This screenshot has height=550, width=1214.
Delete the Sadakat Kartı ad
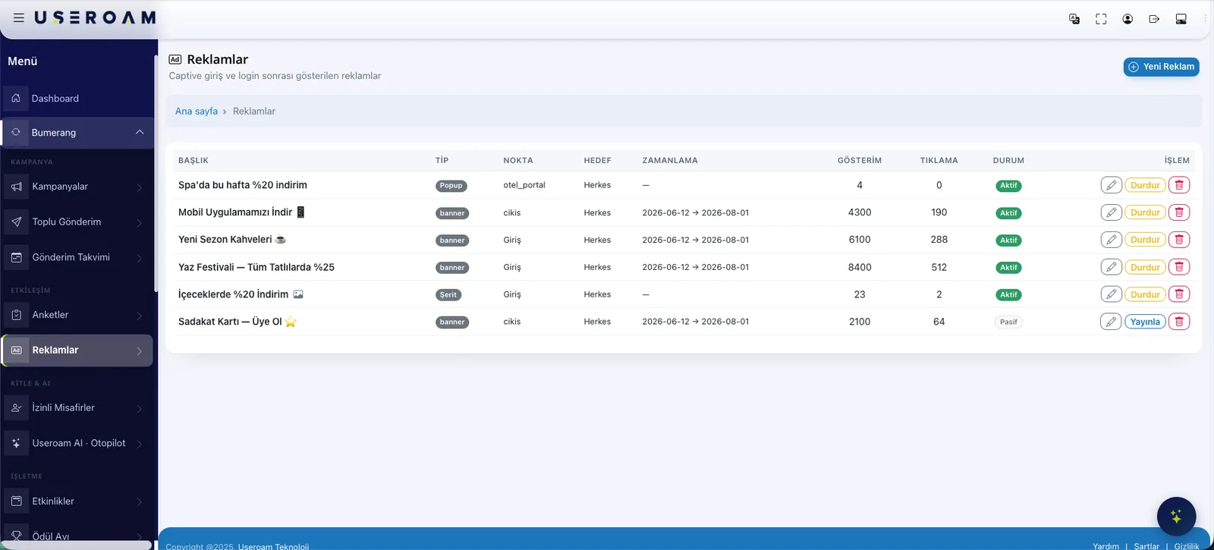(1179, 322)
